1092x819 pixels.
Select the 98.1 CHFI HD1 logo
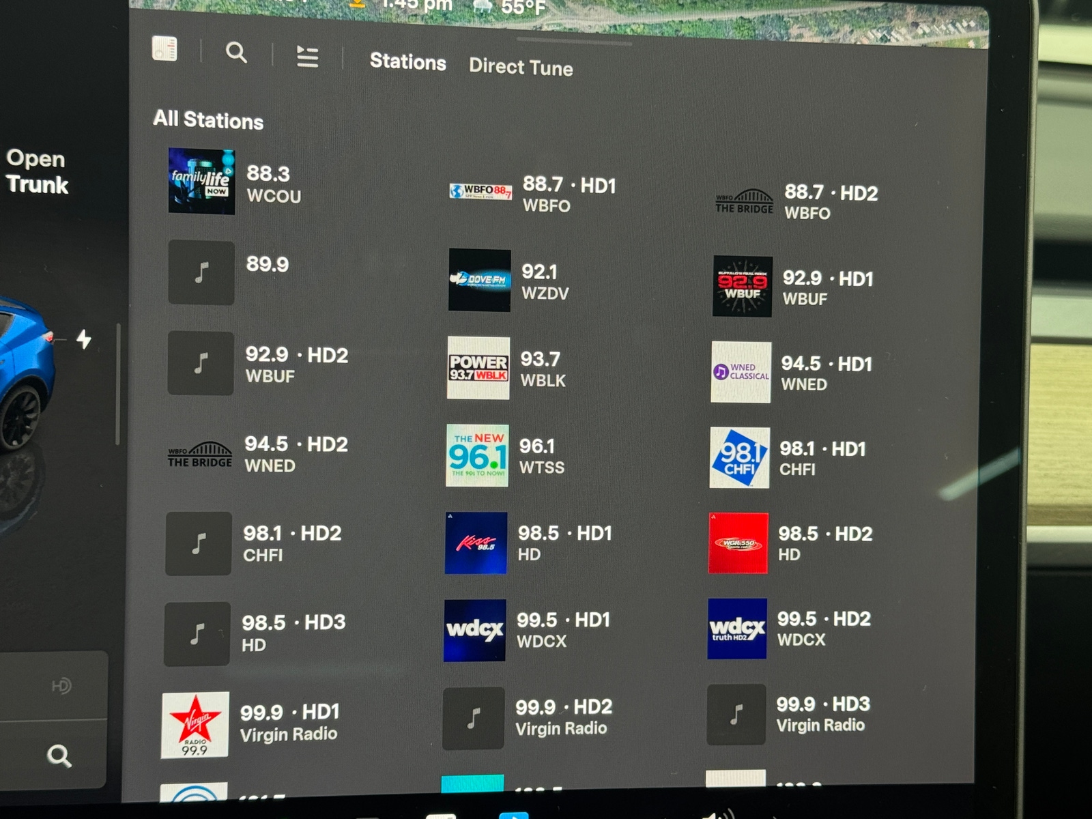point(740,458)
